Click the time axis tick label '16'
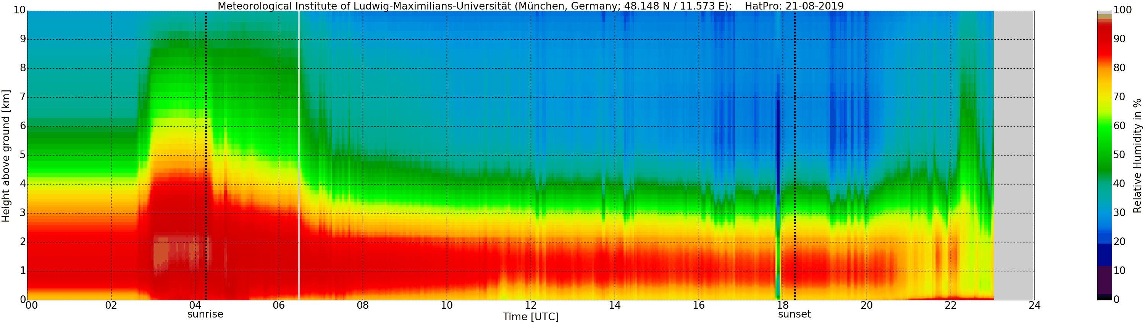 pyautogui.click(x=699, y=305)
